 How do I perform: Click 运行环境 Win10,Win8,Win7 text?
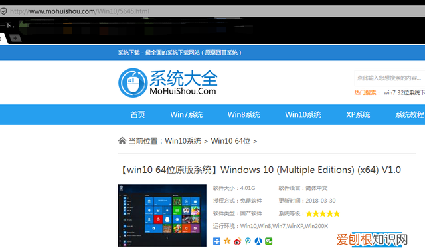[x=270, y=226]
